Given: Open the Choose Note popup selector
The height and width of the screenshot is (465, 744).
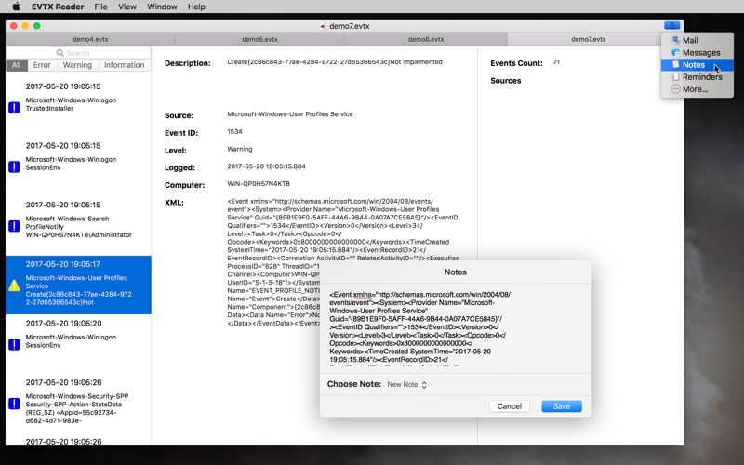Looking at the screenshot, I should point(407,384).
